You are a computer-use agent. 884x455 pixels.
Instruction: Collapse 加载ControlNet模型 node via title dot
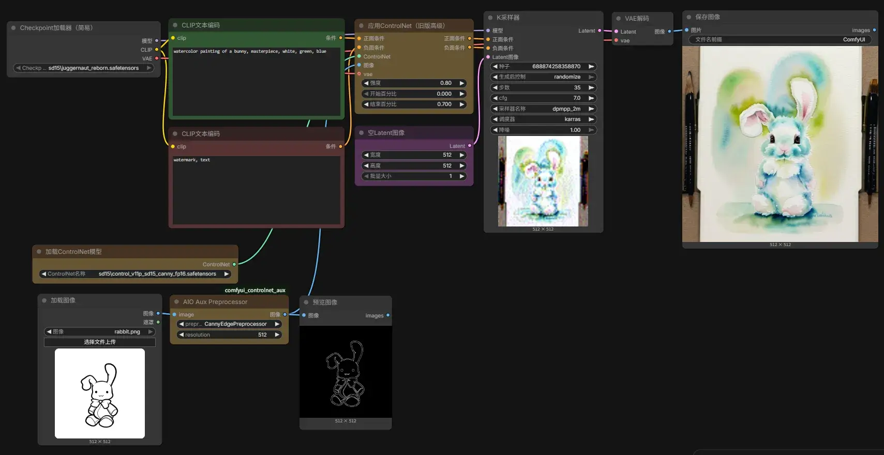click(39, 252)
